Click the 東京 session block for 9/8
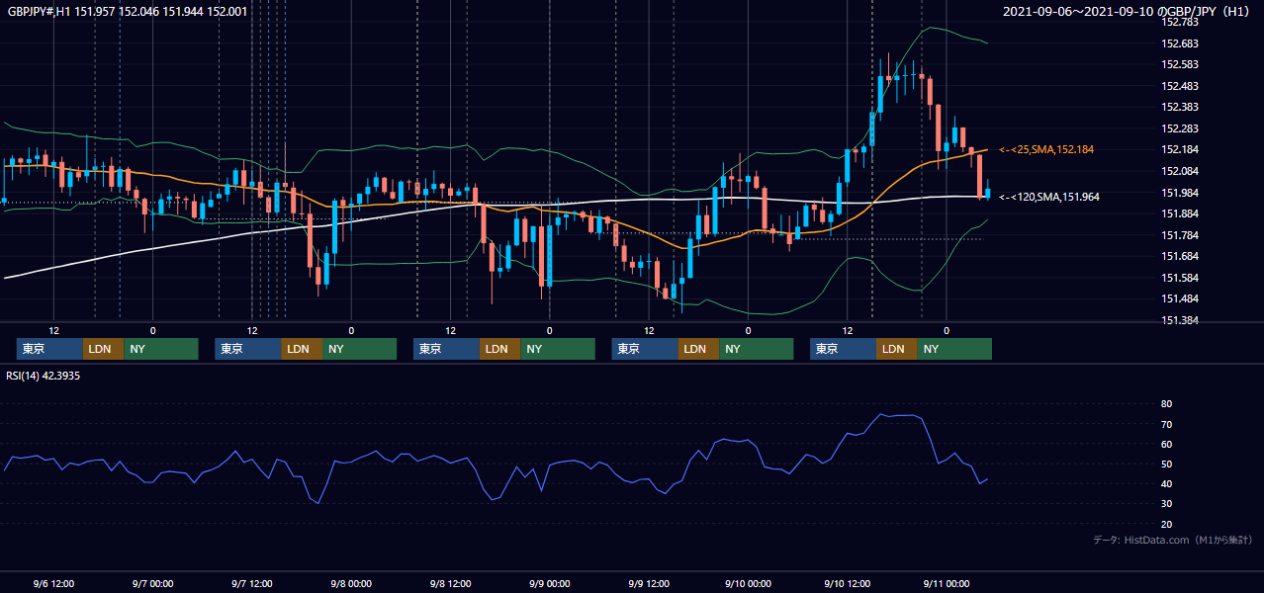1264x593 pixels. [446, 349]
